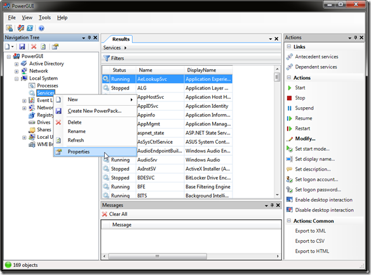
Task: Click the Set display name icon
Action: [290, 159]
